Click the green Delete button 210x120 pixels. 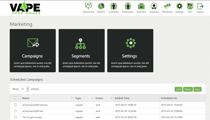pos(188,89)
